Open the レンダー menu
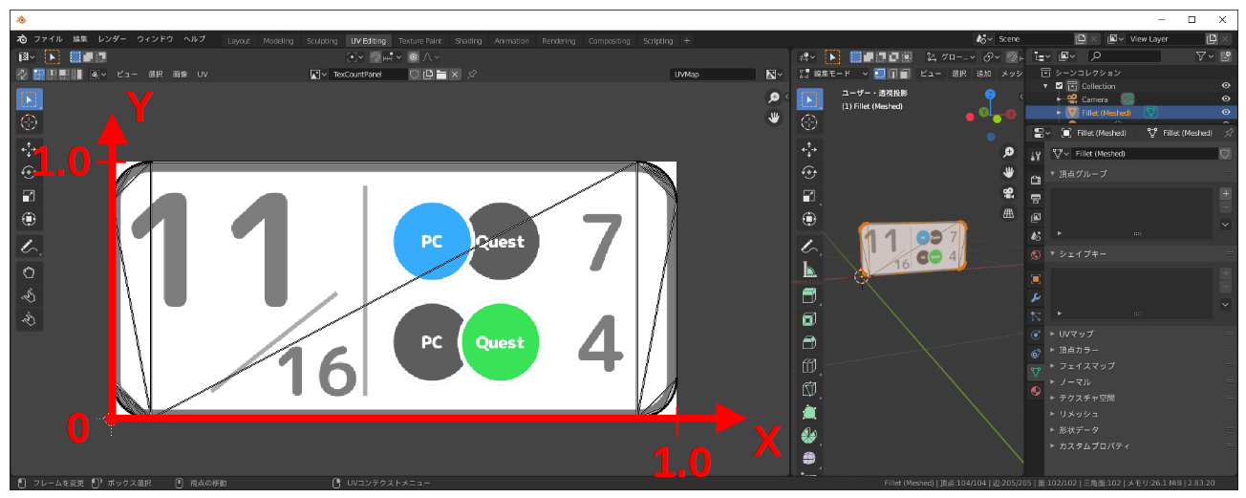This screenshot has height=498, width=1246. 113,40
